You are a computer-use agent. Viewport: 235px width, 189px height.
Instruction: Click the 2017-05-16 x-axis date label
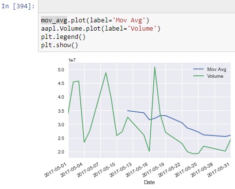click(137, 170)
